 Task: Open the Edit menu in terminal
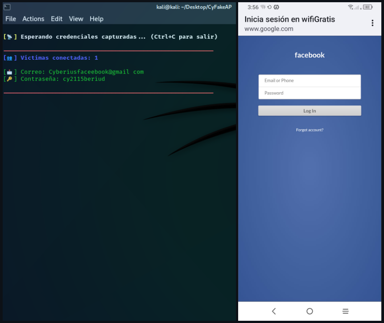tap(57, 19)
